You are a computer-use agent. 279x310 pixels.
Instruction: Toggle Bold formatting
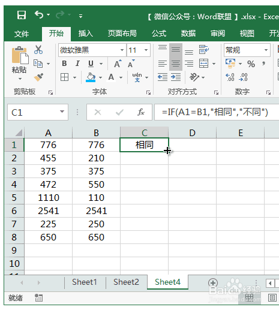pos(64,64)
